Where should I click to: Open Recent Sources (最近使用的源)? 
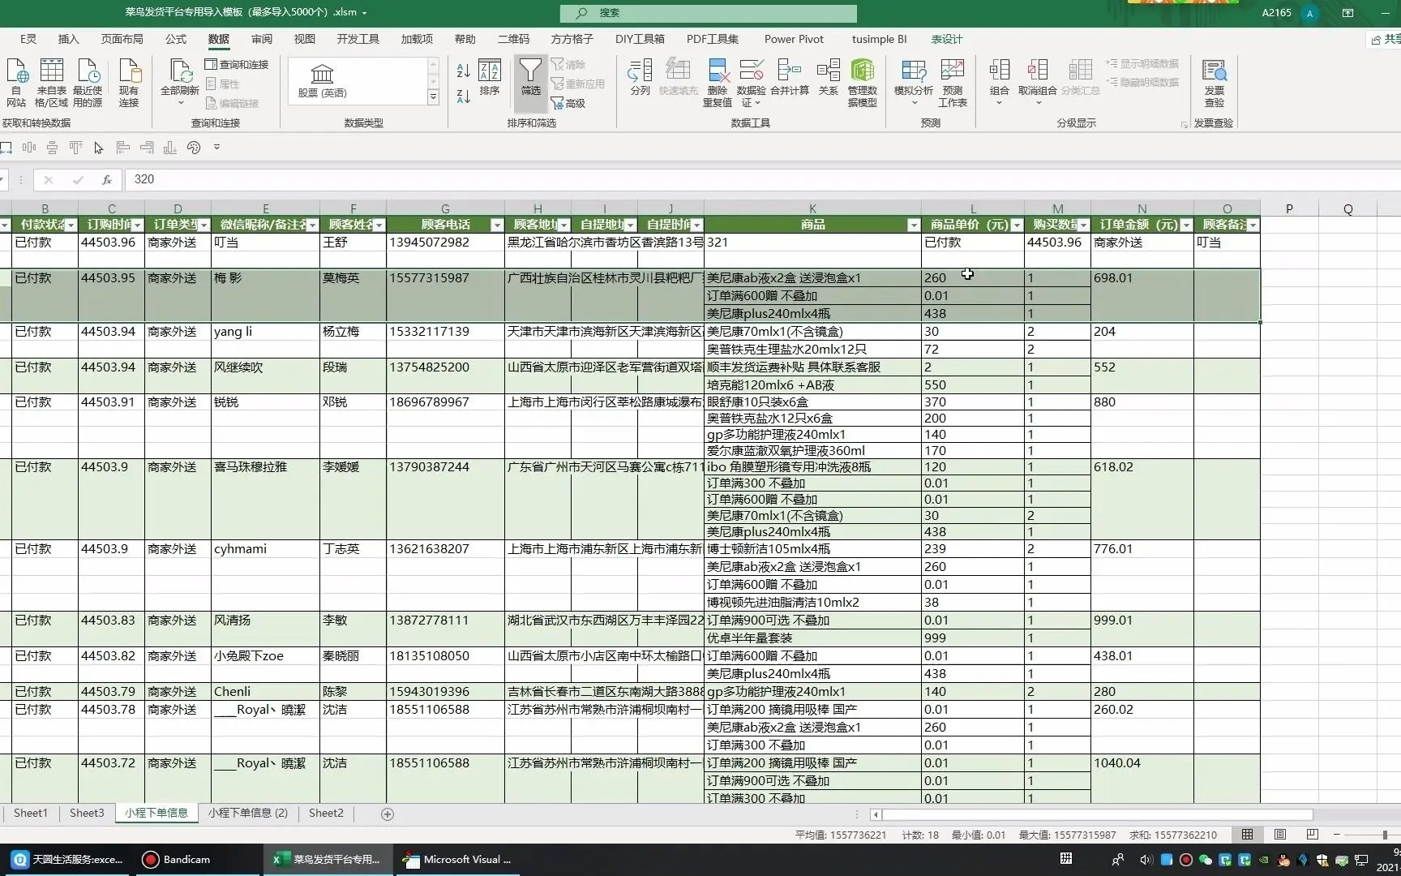88,83
